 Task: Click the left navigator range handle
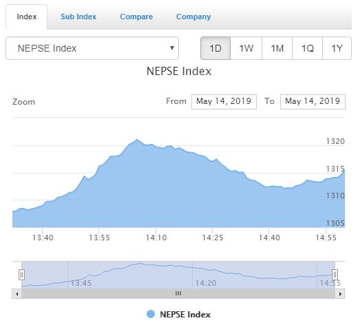pos(21,275)
